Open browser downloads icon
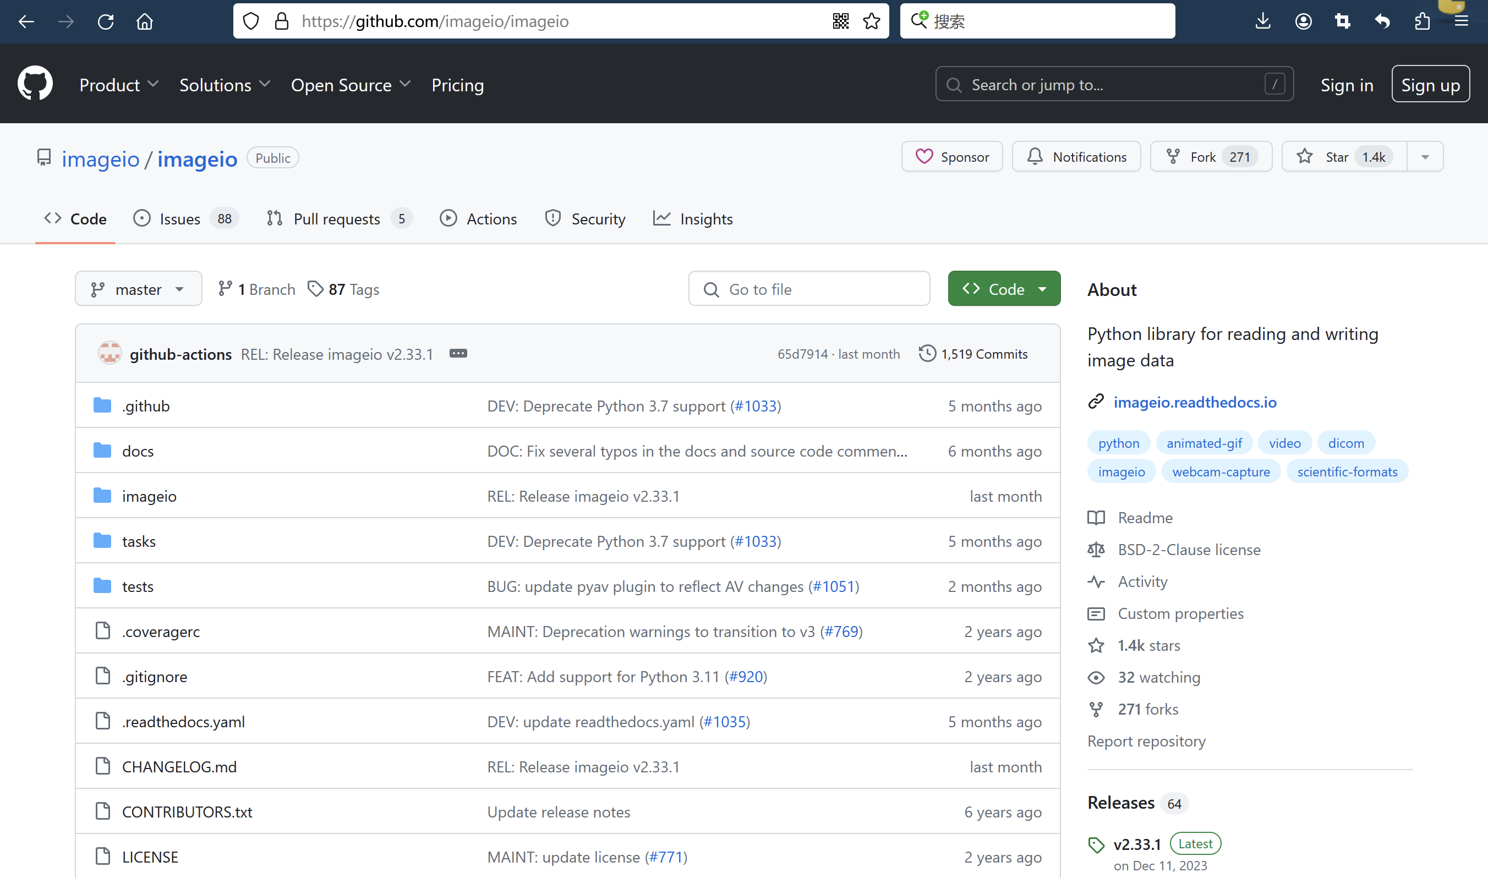The image size is (1488, 878). pos(1262,21)
